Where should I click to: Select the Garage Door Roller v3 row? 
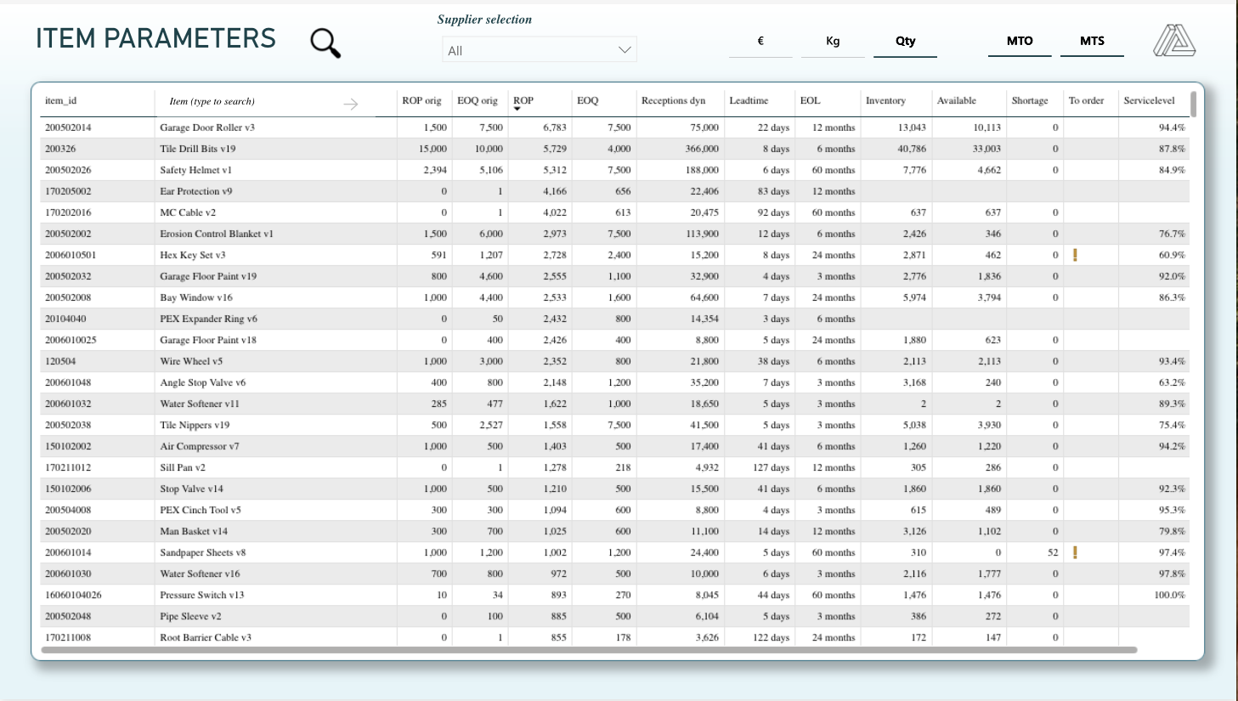coord(340,127)
